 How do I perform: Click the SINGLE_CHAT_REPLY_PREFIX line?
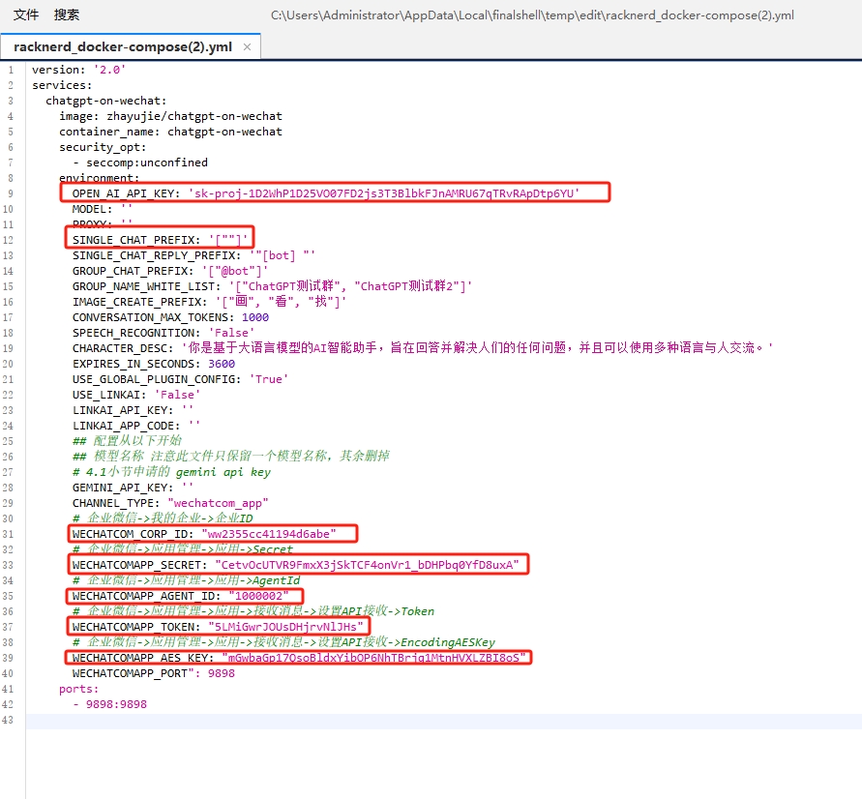point(193,255)
